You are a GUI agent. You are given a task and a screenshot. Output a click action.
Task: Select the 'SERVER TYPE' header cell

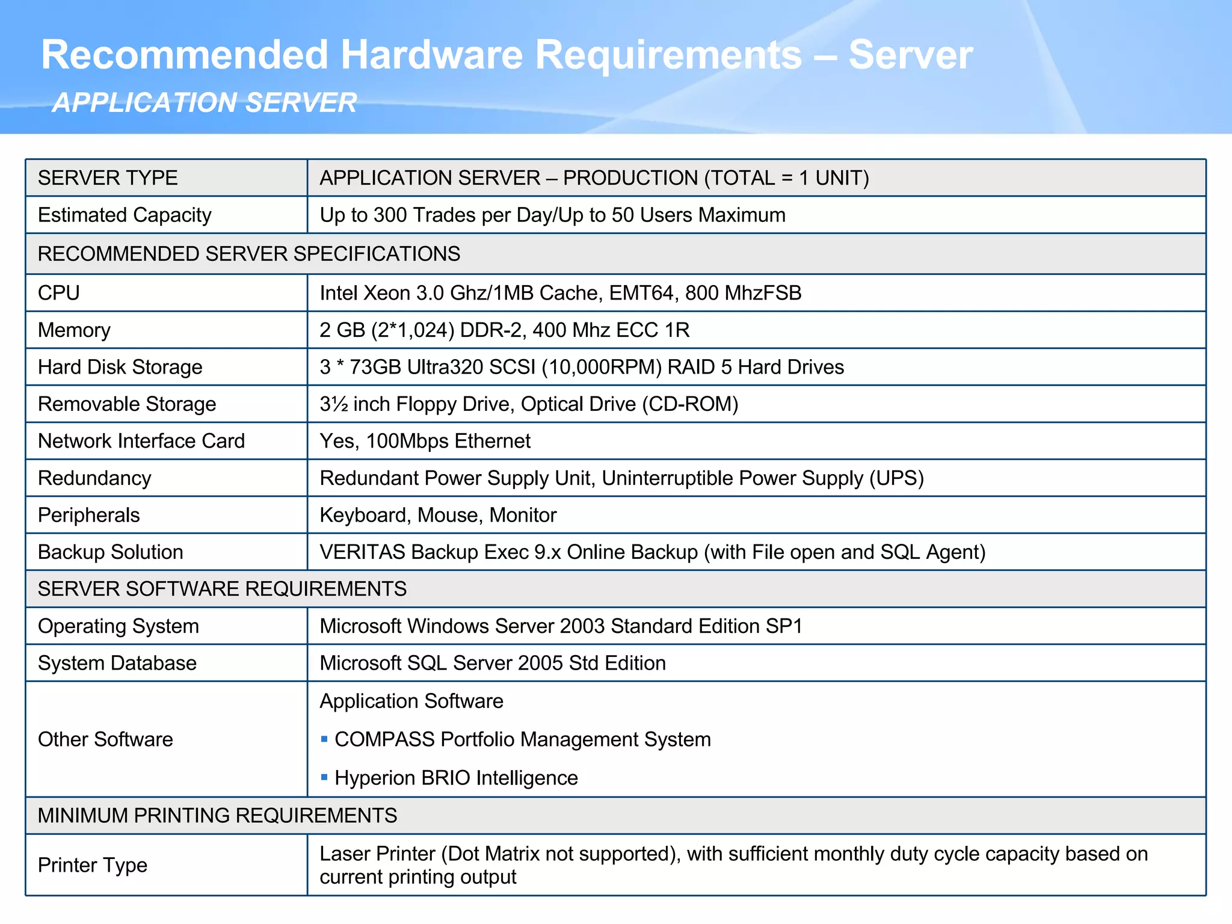tap(108, 178)
